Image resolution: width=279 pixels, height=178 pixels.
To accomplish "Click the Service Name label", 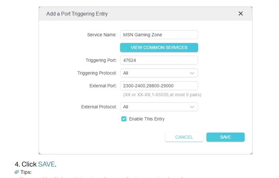I will (102, 35).
